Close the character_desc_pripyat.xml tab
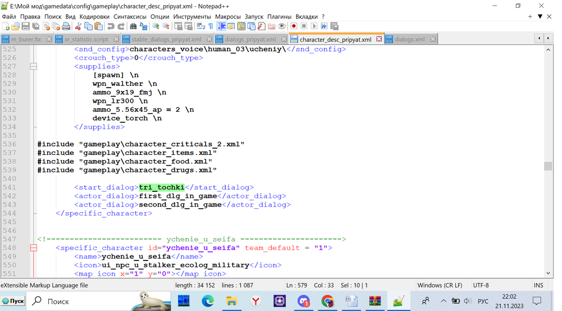Screen dimensions: 562x311 point(379,39)
